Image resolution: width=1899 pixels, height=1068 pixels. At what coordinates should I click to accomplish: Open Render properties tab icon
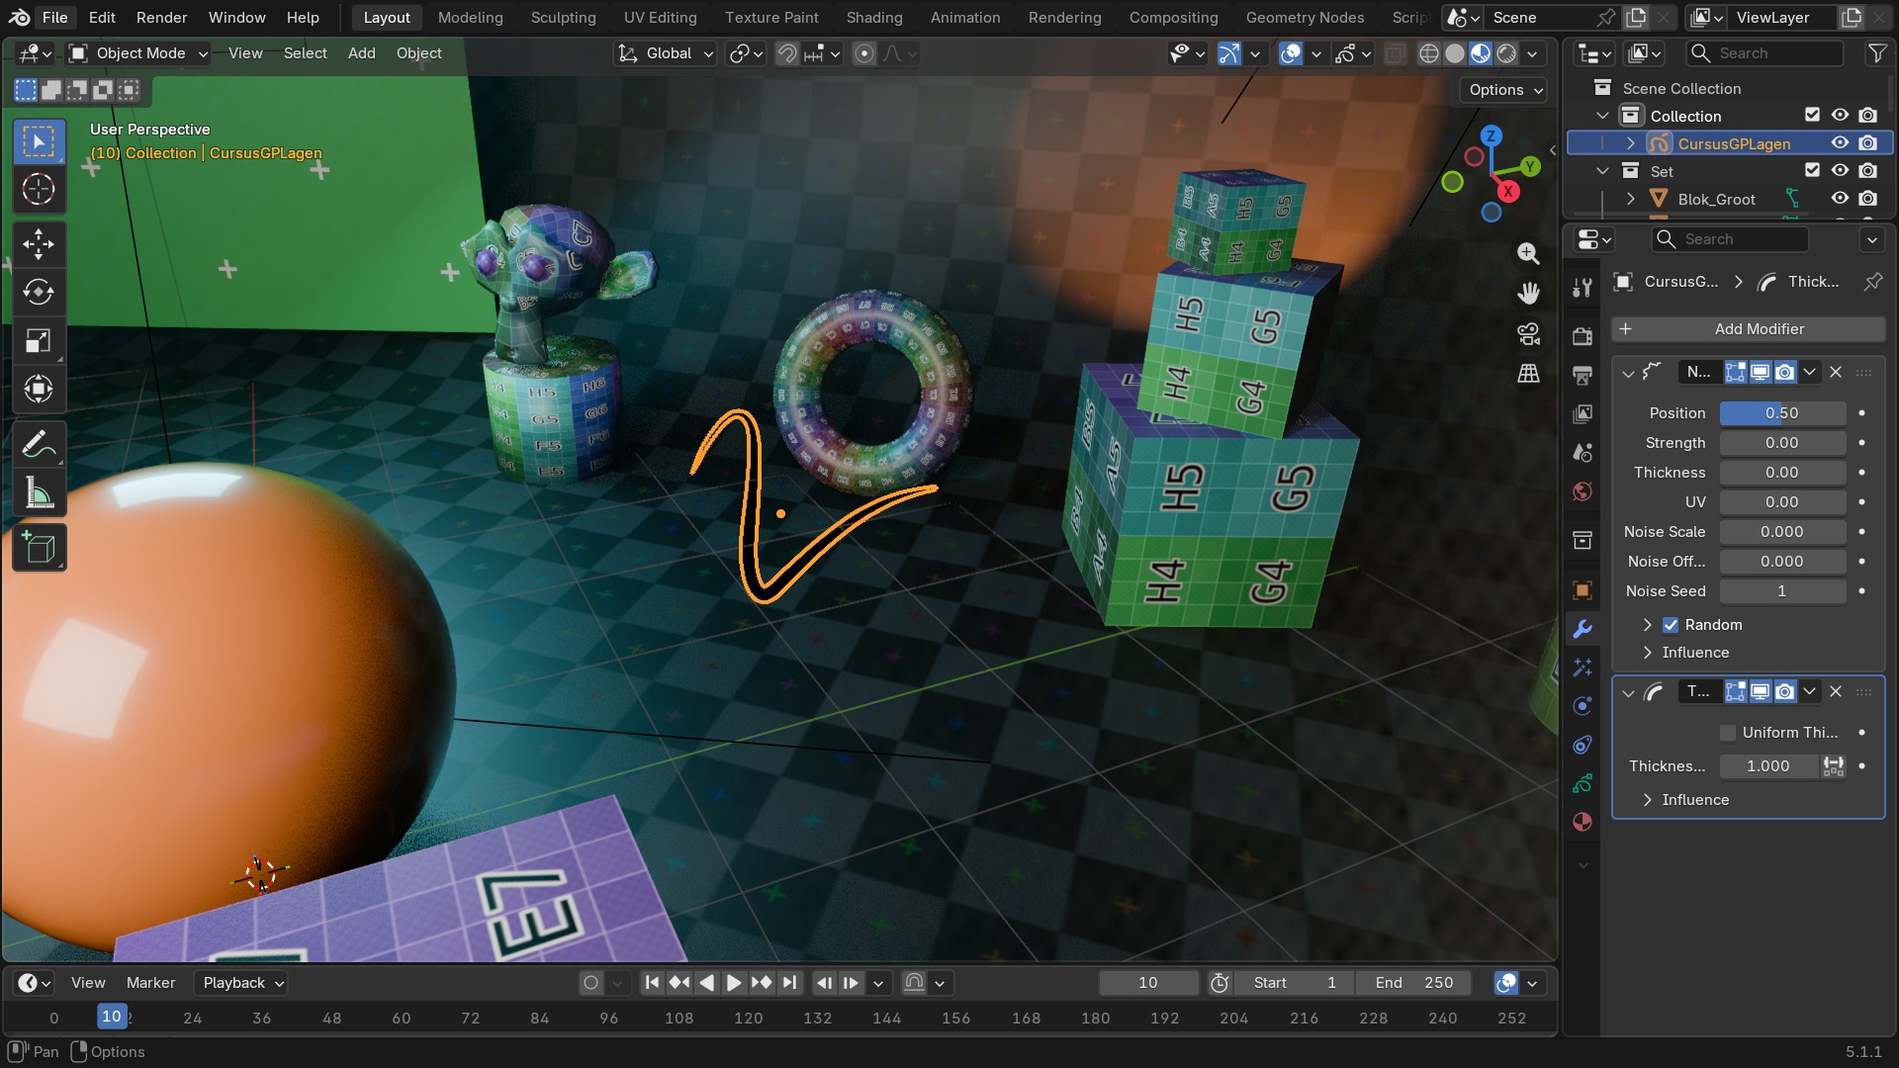[x=1582, y=336]
